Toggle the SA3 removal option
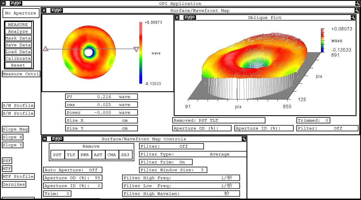The width and height of the screenshot is (361, 200). coord(125,155)
